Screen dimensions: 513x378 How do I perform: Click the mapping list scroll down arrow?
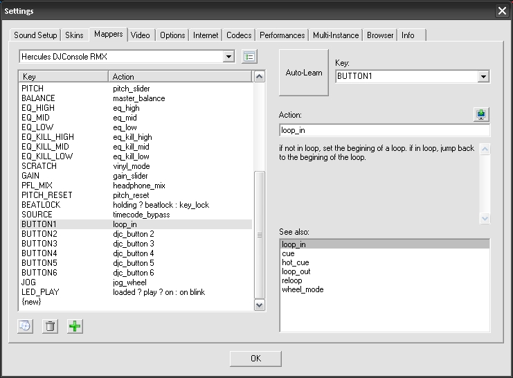[260, 305]
